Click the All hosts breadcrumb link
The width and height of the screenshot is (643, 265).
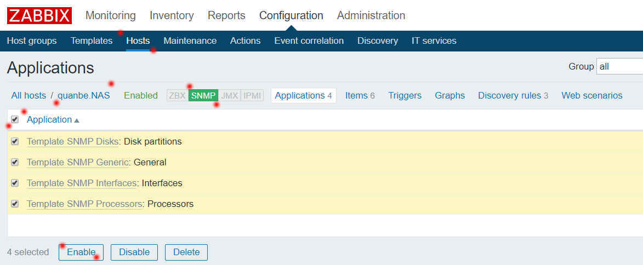(29, 95)
